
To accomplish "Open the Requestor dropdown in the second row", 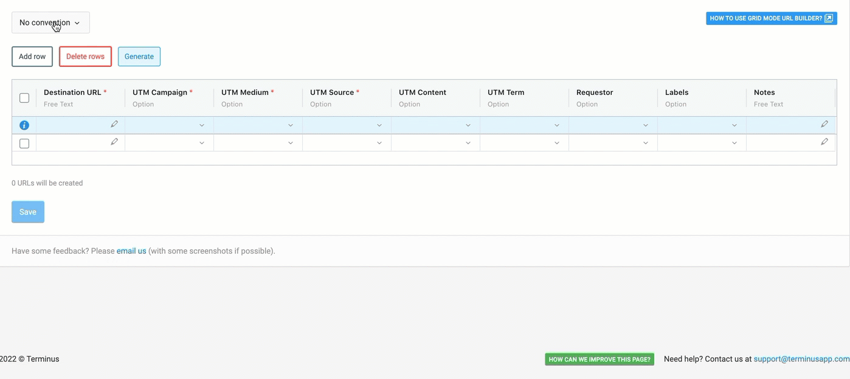I will 646,142.
